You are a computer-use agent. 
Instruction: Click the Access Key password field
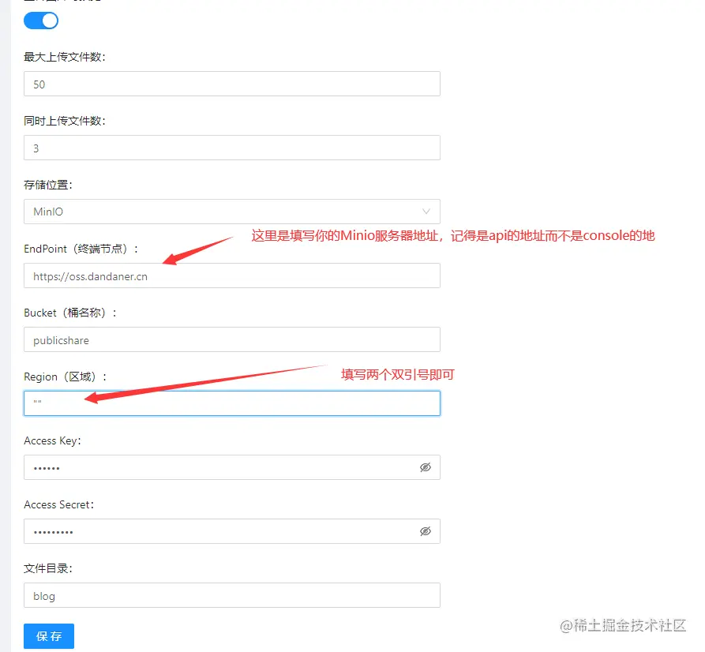pyautogui.click(x=232, y=467)
